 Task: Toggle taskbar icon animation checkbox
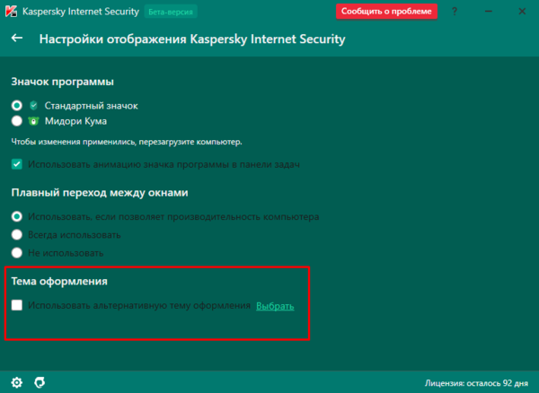[17, 164]
